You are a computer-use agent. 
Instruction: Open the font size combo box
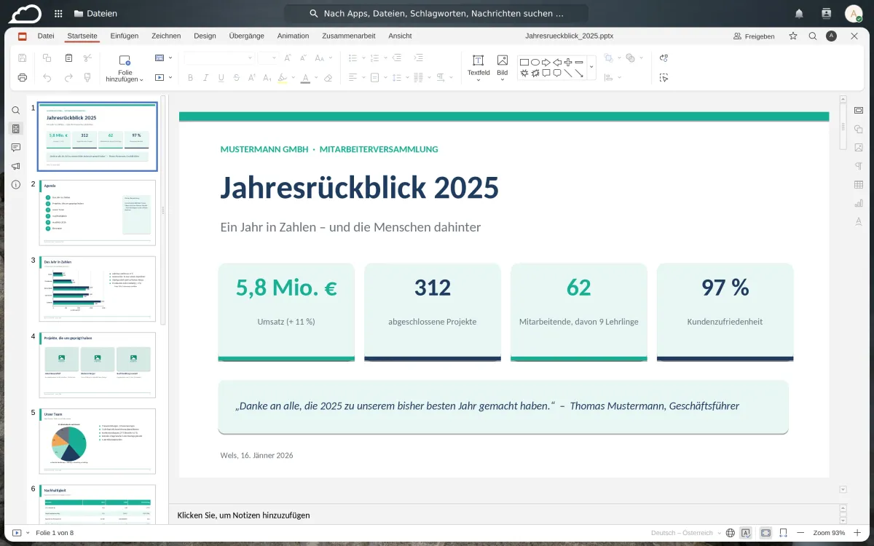click(x=267, y=58)
